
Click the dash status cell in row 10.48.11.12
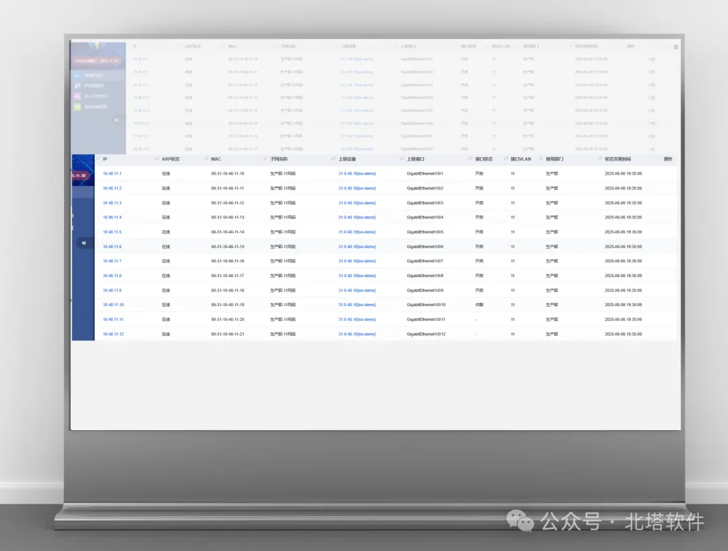[476, 334]
